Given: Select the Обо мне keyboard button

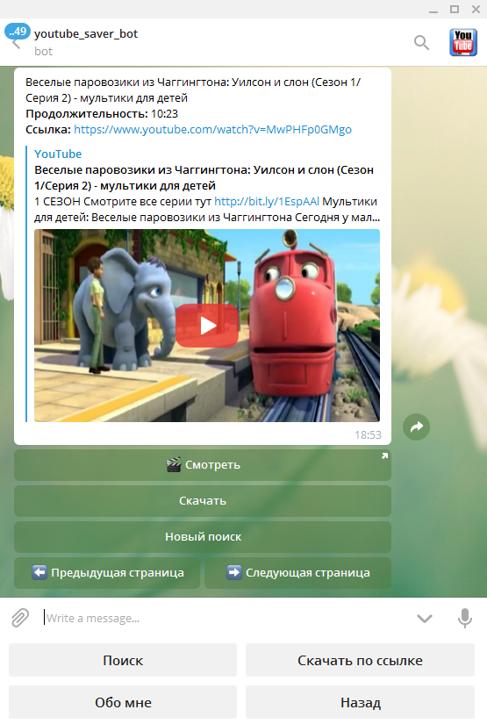Looking at the screenshot, I should pyautogui.click(x=123, y=702).
